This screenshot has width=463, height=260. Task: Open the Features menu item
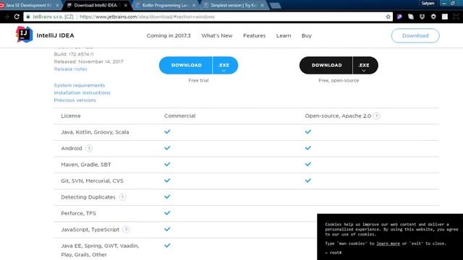[254, 35]
